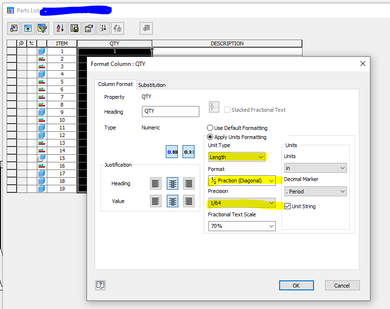Click the part cube icon in row 4
Viewport: 390px width, 309px height.
coord(42,74)
